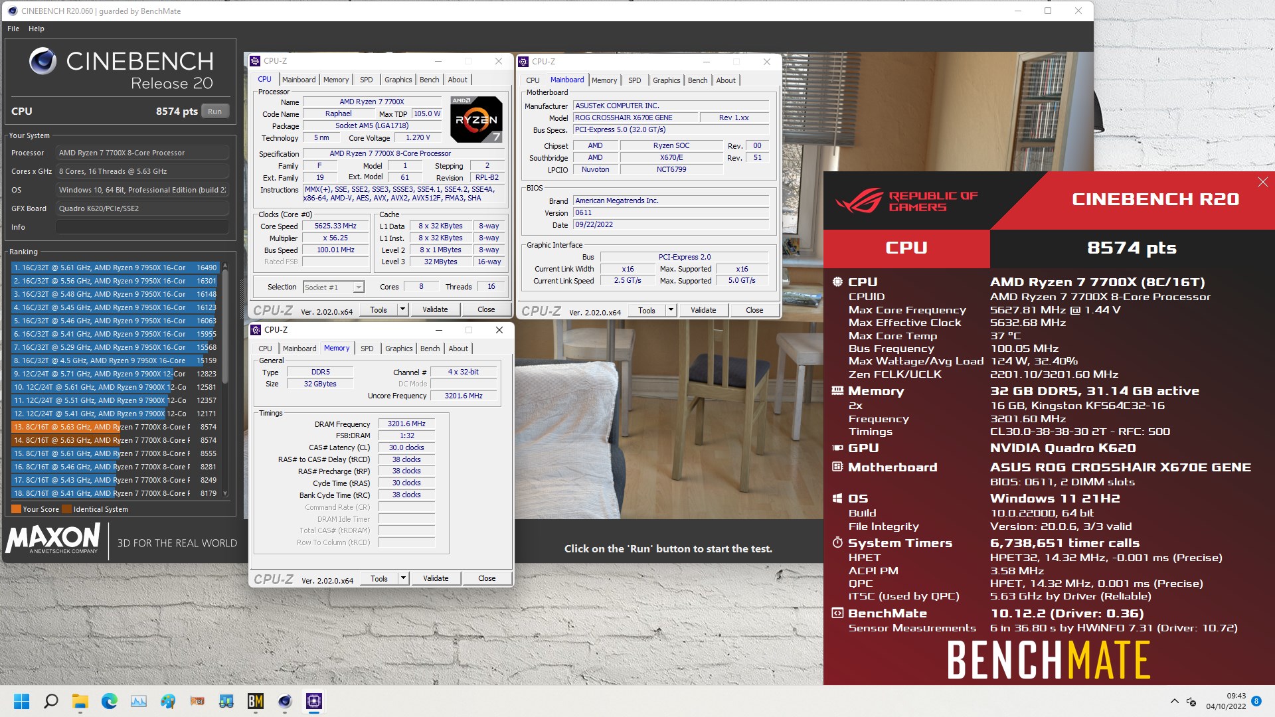Click the CPU-Z CPU window title icon
Screen dimensions: 1275x717
coord(255,61)
